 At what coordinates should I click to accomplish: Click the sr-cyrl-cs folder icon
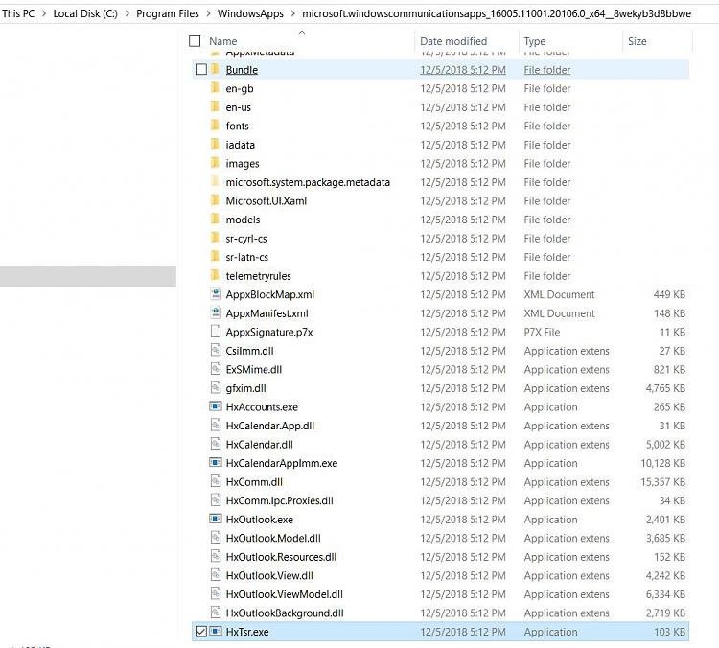click(215, 239)
